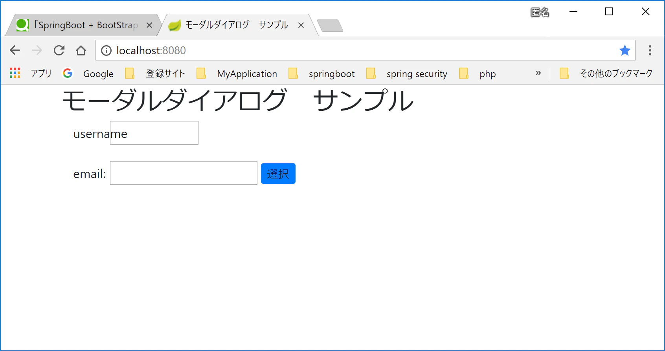Open the MyApplication bookmark folder
665x351 pixels.
point(237,74)
